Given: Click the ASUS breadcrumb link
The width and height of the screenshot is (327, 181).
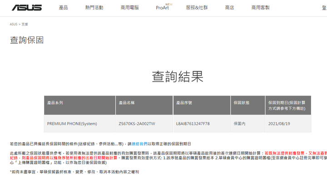Looking at the screenshot, I should point(14,24).
